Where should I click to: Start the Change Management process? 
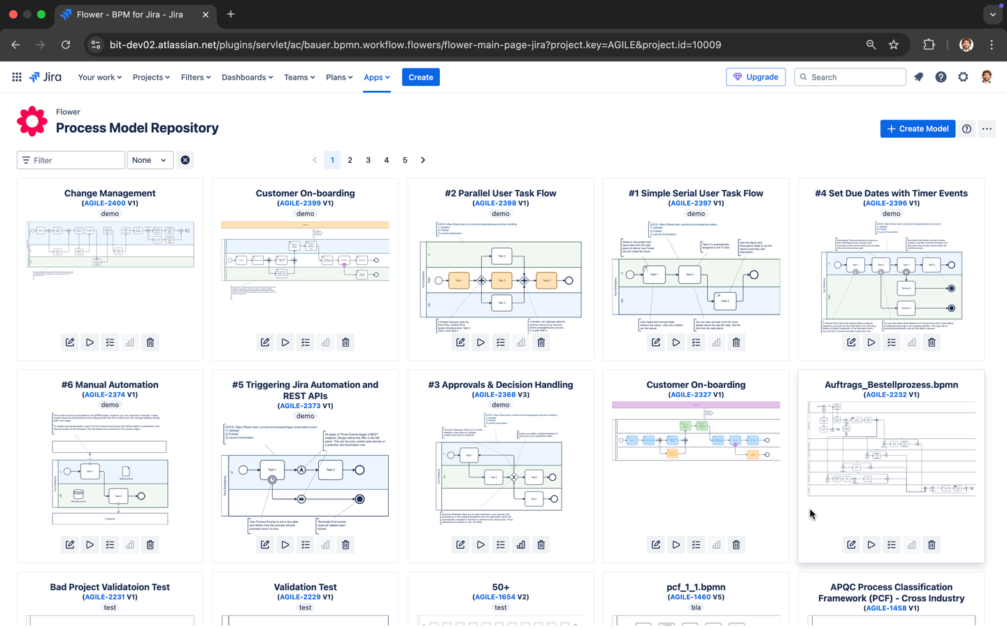tap(90, 342)
